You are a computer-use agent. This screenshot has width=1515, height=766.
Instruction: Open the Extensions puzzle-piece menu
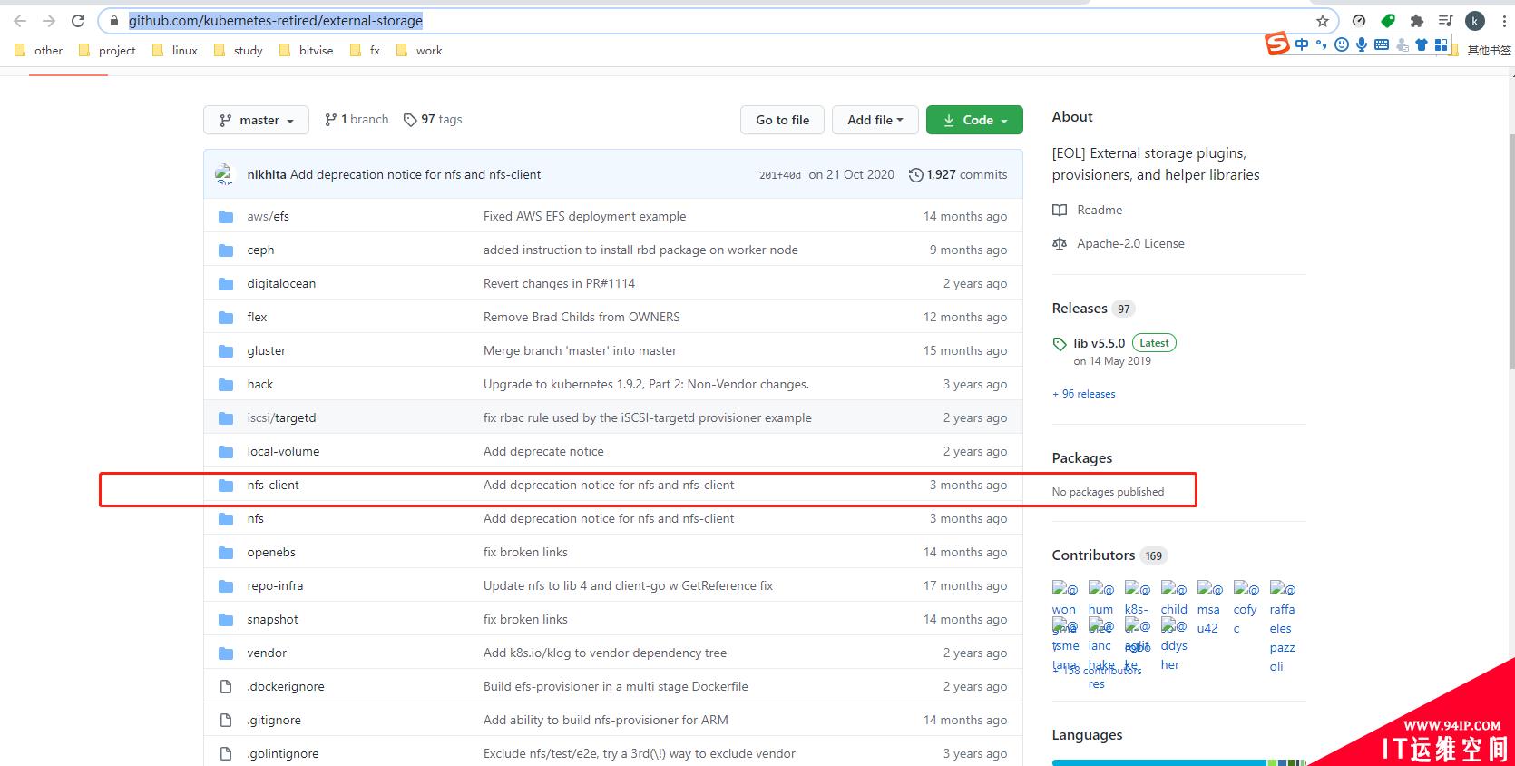1417,20
